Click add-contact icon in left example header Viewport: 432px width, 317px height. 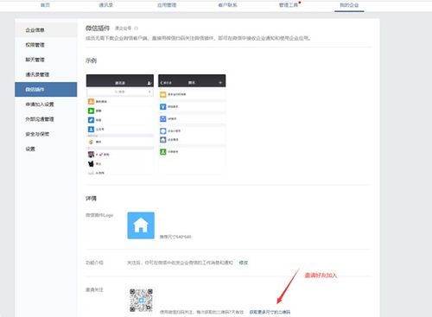tap(149, 83)
